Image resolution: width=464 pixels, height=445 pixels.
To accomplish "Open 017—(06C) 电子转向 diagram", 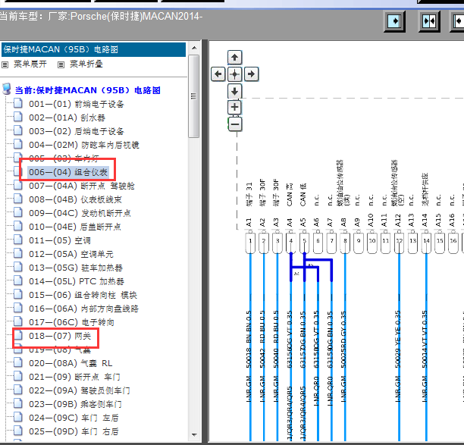I will pos(71,322).
